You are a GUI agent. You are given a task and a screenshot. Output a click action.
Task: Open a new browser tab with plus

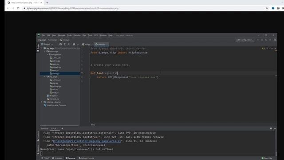pyautogui.click(x=47, y=3)
